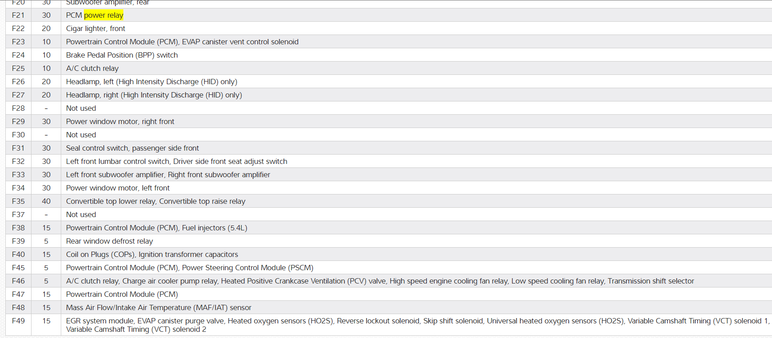Click the F38 Fuel injectors (5.4L) text

pyautogui.click(x=214, y=228)
